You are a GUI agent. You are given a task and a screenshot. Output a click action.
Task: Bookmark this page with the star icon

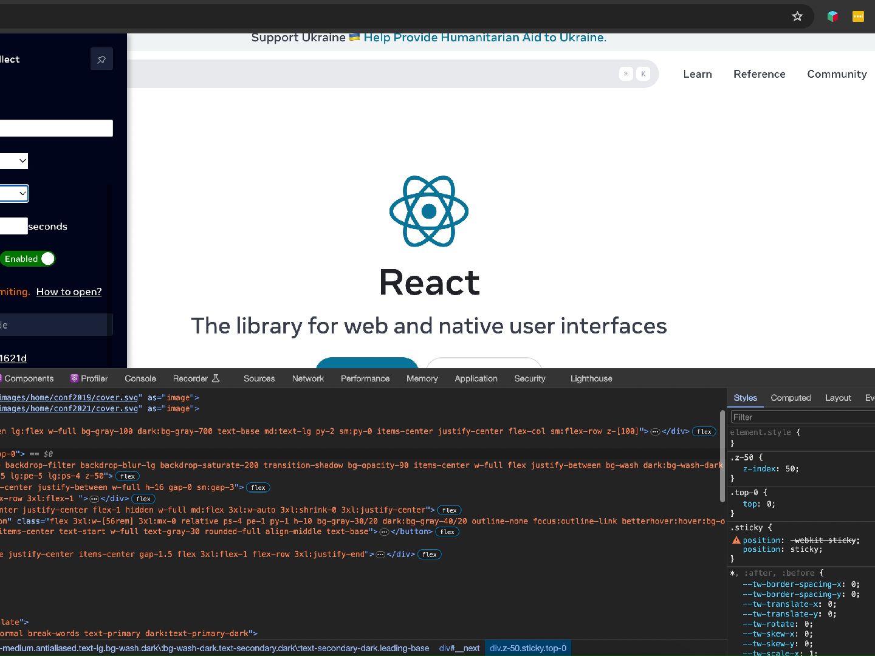(797, 16)
